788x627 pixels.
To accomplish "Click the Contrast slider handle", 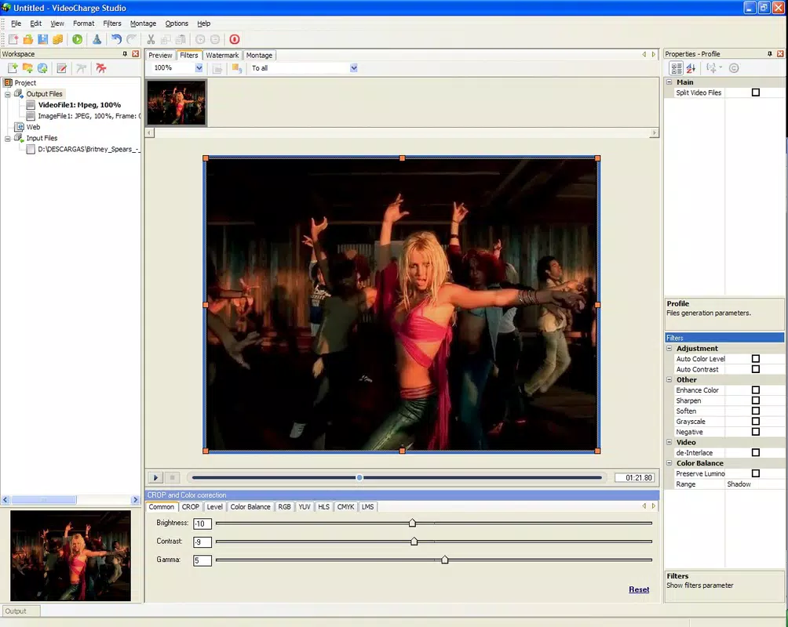I will point(414,541).
